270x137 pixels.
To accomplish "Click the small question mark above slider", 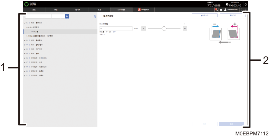I will point(185,24).
